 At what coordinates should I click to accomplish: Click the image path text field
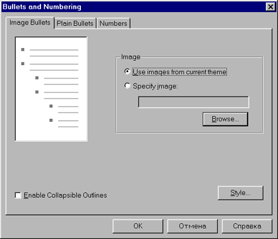click(x=193, y=102)
